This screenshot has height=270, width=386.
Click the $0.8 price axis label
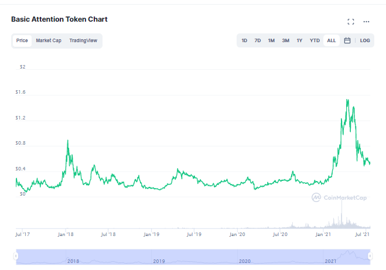21,143
